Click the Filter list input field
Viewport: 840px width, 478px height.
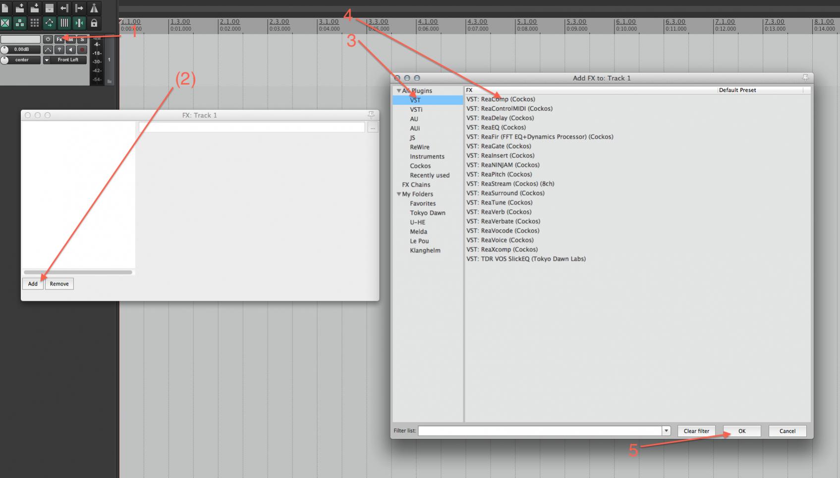(540, 431)
